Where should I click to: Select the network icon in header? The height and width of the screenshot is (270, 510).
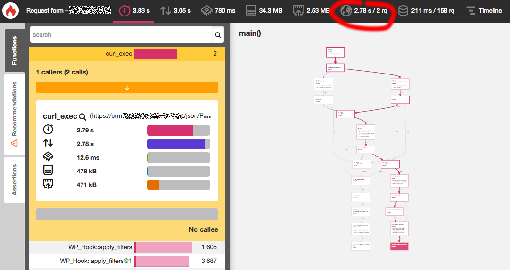pos(298,11)
